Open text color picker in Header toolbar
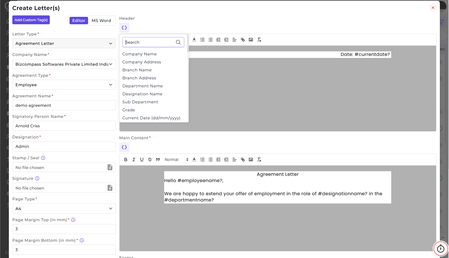Viewport: 449px width, 258px height. coord(194,40)
